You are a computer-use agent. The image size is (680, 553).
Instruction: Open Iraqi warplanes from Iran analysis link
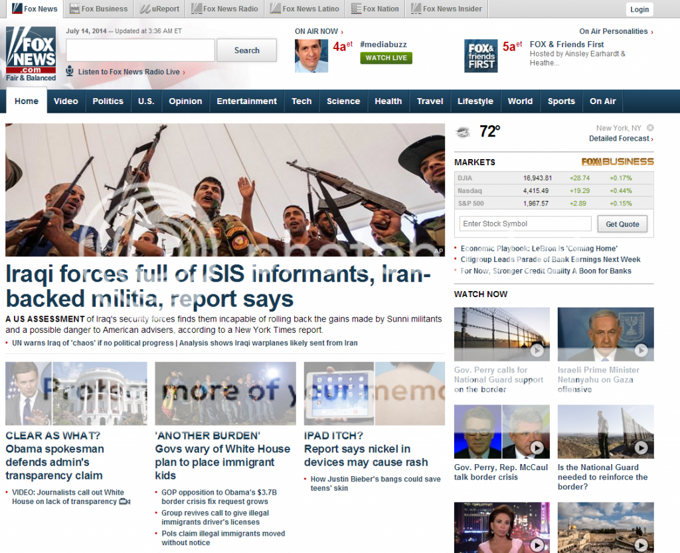pyautogui.click(x=268, y=343)
